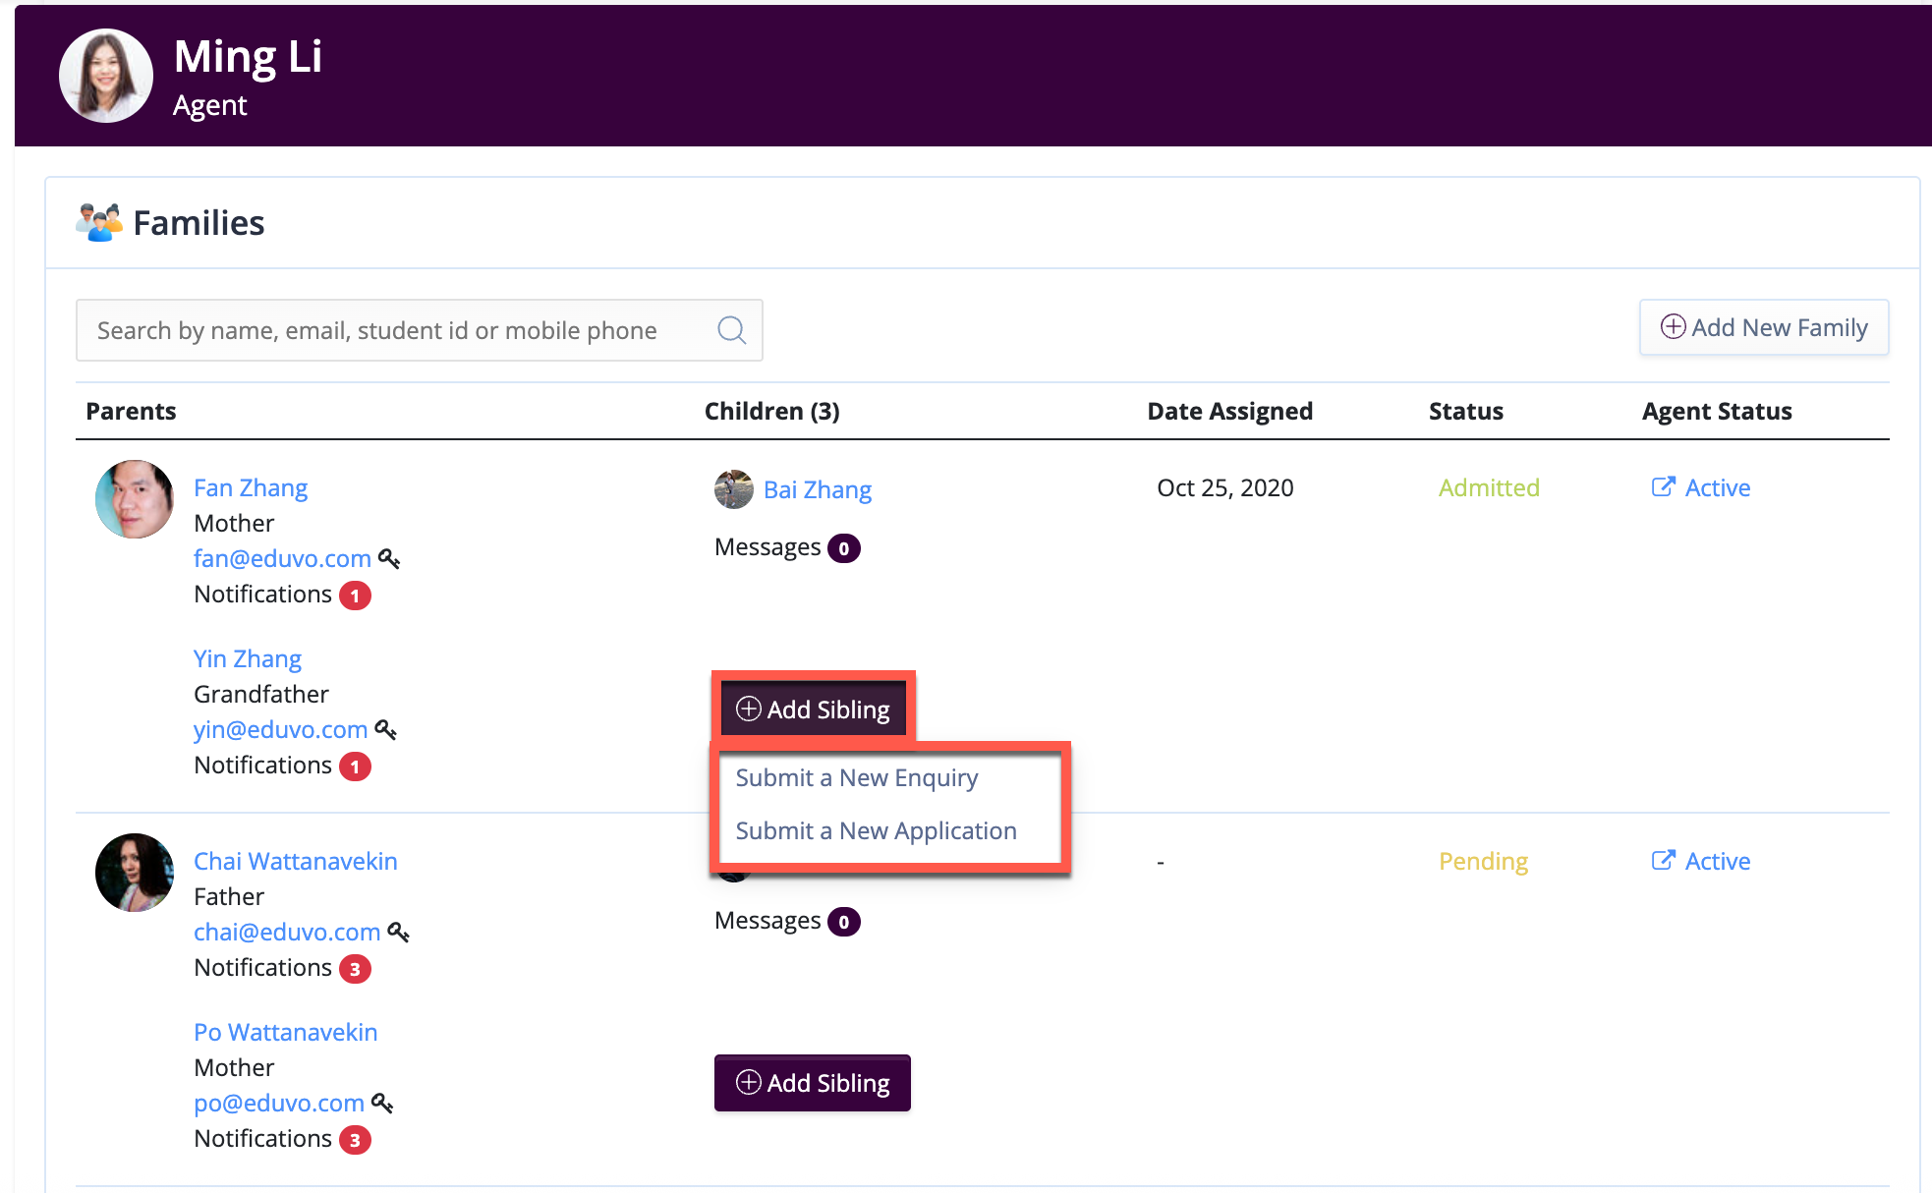
Task: Click Chai Wattanavekin's notifications badge
Action: 355,969
